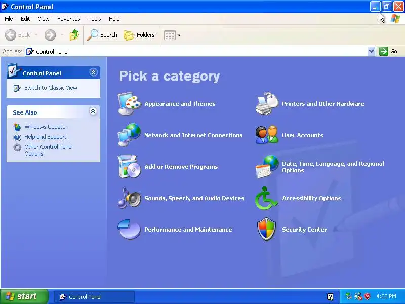Click the Date, Time, Language calendar icon
405x304 pixels.
(267, 167)
